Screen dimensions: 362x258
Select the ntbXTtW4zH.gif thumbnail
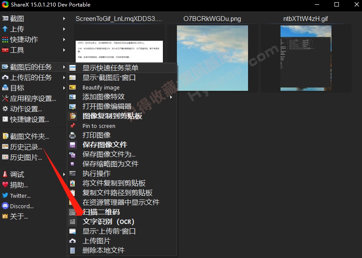click(306, 58)
